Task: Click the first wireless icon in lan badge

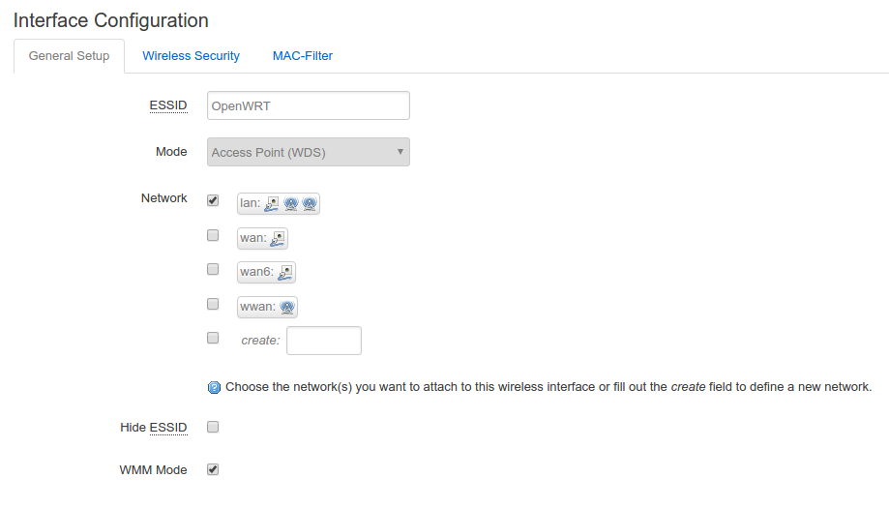Action: click(x=290, y=204)
